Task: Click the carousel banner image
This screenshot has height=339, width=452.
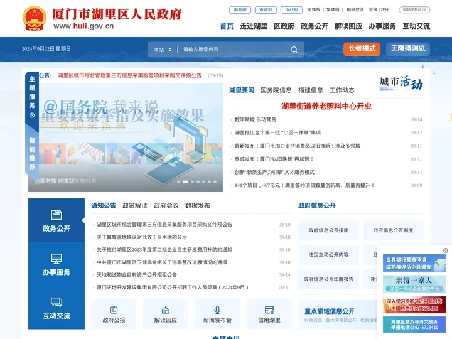Action: [126, 137]
